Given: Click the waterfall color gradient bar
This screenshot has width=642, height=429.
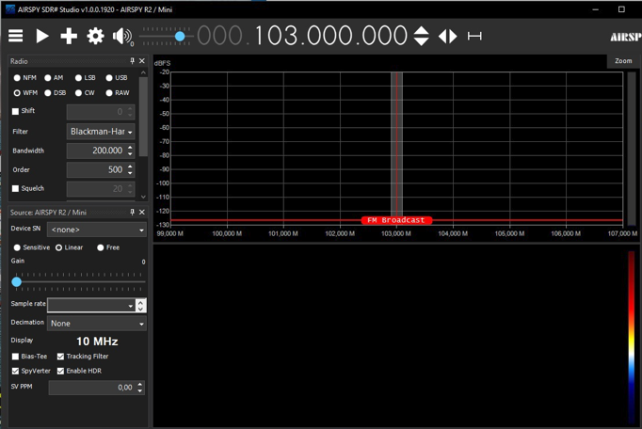Looking at the screenshot, I should point(632,337).
